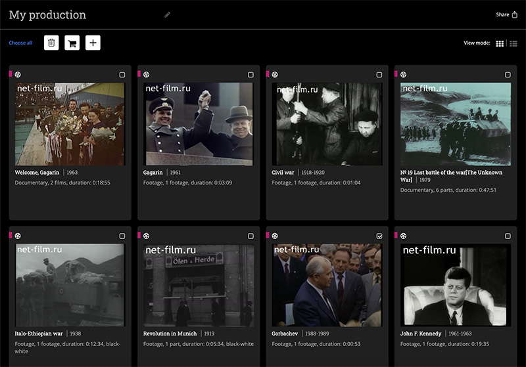Screen dimensions: 526x367
Task: Open the Italo-Ethiopian war title
Action: pos(39,334)
